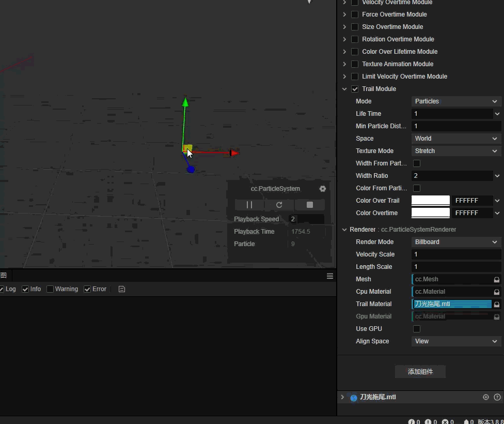This screenshot has width=504, height=424.
Task: Edit the Length Scale field
Action: coord(456,267)
